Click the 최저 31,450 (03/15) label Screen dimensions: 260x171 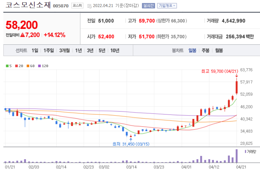pyautogui.click(x=131, y=144)
